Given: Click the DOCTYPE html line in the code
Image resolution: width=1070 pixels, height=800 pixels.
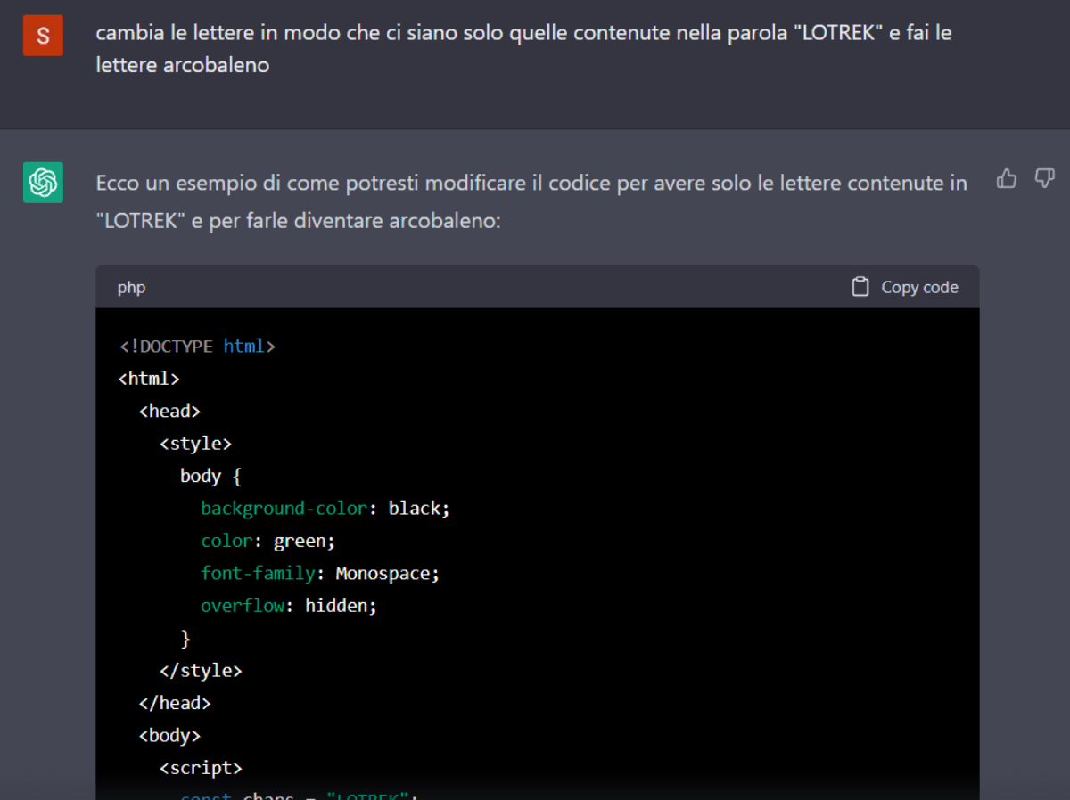Looking at the screenshot, I should (196, 346).
